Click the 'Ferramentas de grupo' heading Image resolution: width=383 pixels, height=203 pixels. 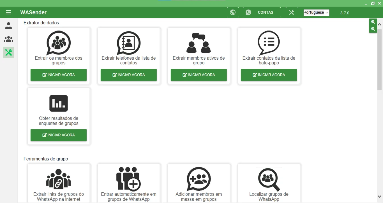point(46,159)
